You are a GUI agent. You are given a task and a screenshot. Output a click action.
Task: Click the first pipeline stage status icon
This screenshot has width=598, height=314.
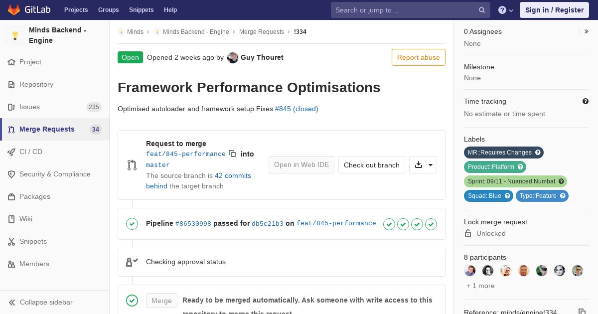pyautogui.click(x=389, y=224)
